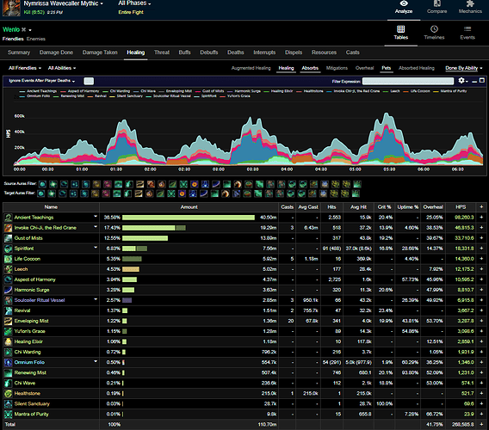The image size is (489, 430).
Task: Switch to the Casts tab
Action: pos(352,52)
